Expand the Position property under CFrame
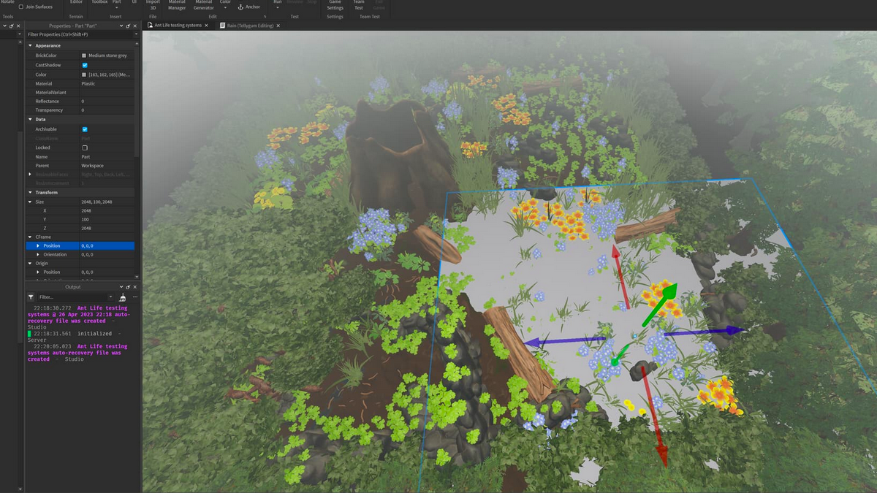Screen dimensions: 877x493 point(38,245)
